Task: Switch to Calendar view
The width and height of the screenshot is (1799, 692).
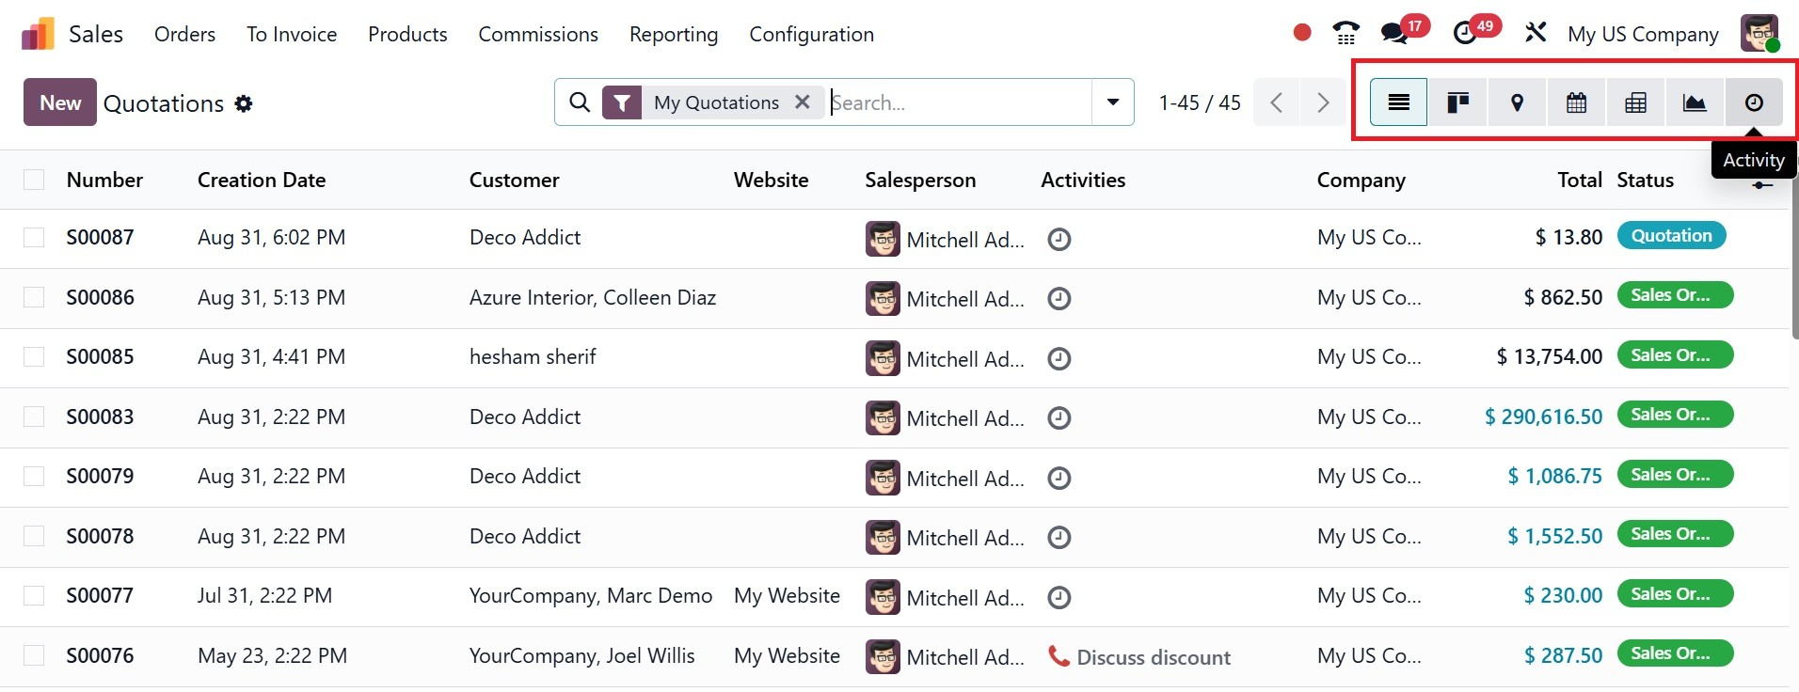Action: click(x=1576, y=102)
